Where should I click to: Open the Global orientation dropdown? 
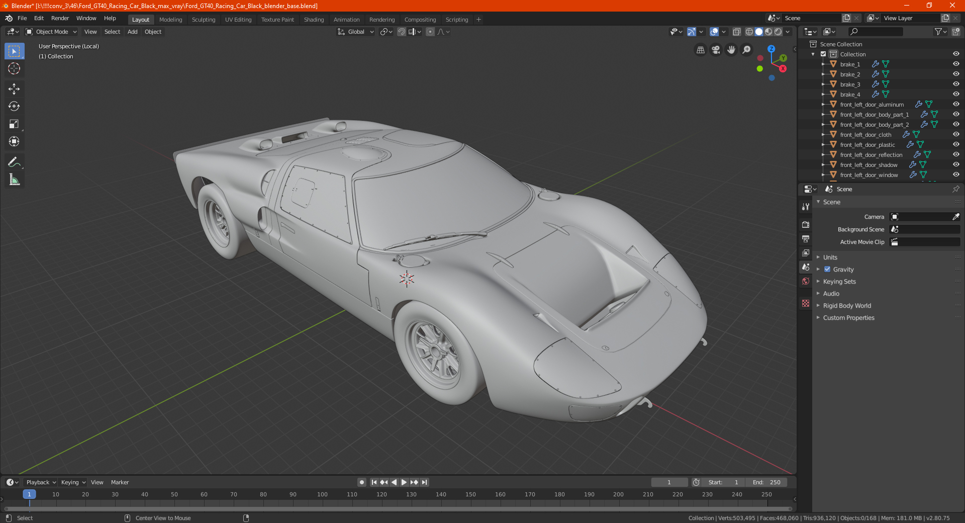pos(356,32)
